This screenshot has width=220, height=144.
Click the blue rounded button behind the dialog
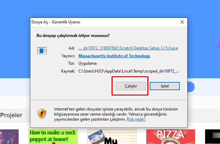pyautogui.click(x=191, y=87)
